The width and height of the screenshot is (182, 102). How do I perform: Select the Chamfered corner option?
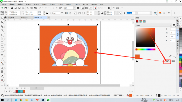pos(83,13)
